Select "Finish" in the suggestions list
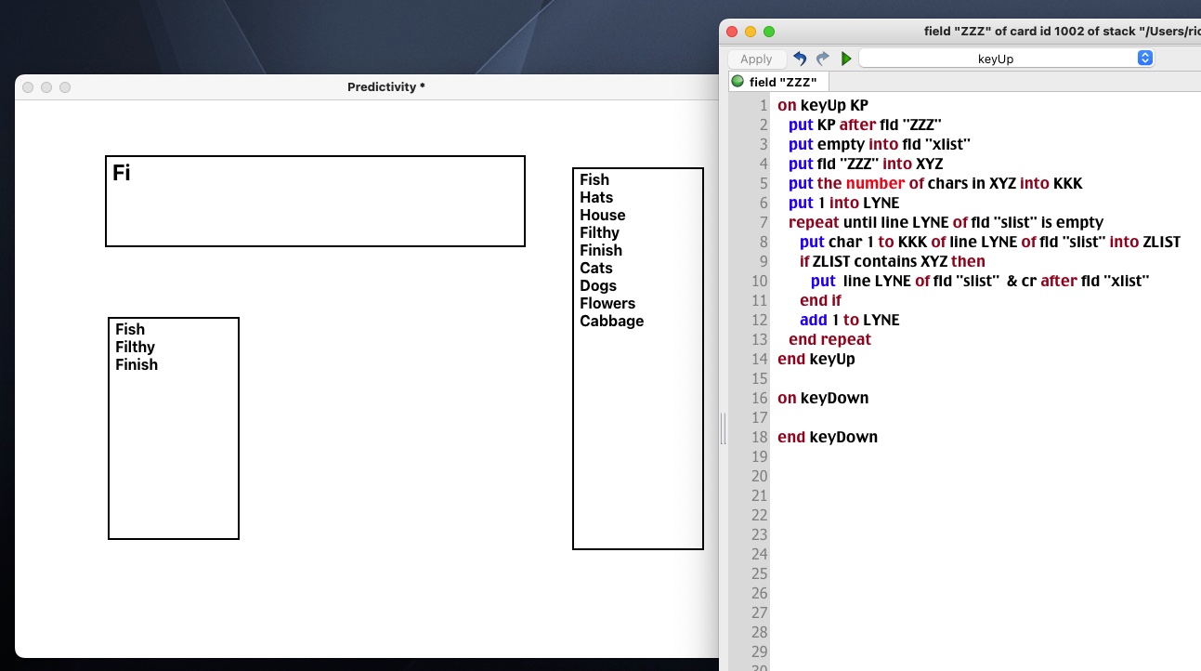This screenshot has height=671, width=1201. 137,364
